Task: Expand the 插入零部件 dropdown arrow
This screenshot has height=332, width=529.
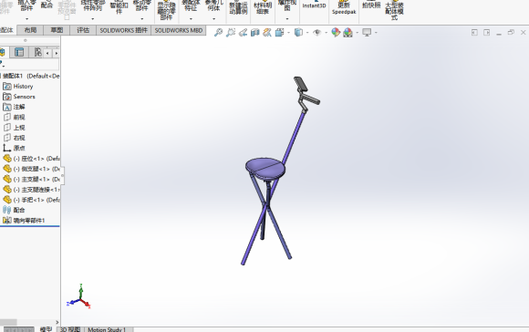Action: point(26,19)
